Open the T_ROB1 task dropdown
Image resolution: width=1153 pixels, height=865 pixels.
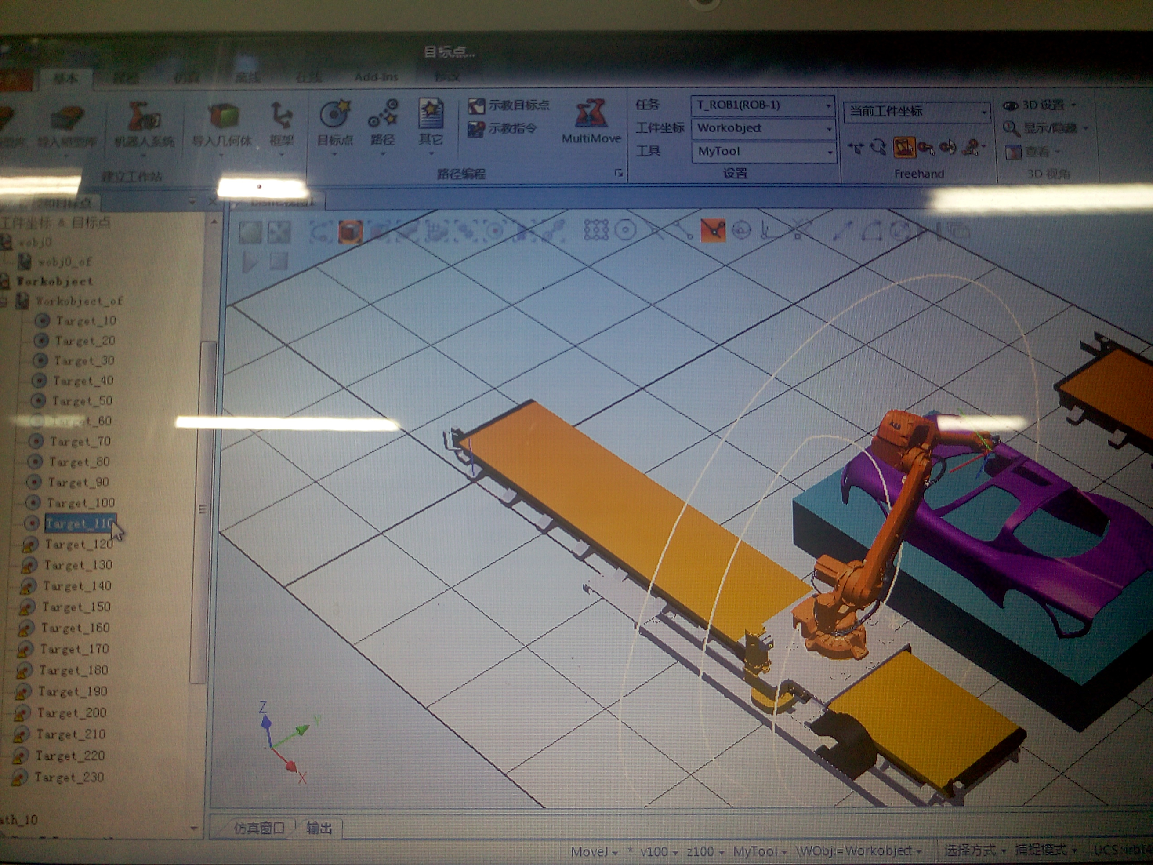828,106
